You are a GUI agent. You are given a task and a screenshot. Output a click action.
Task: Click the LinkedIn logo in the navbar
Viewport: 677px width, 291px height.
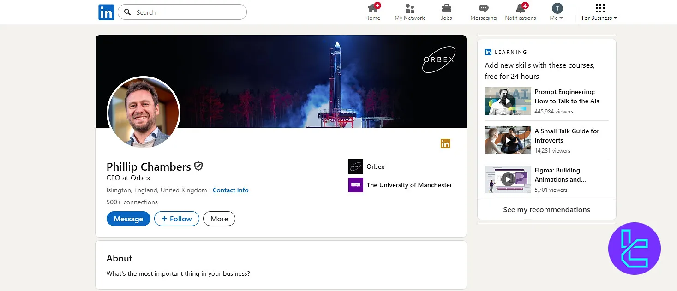point(106,12)
